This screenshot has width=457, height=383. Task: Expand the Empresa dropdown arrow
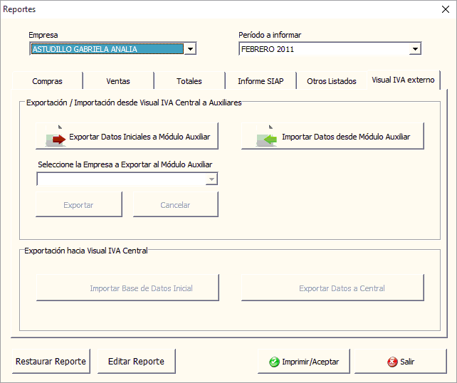[x=190, y=49]
